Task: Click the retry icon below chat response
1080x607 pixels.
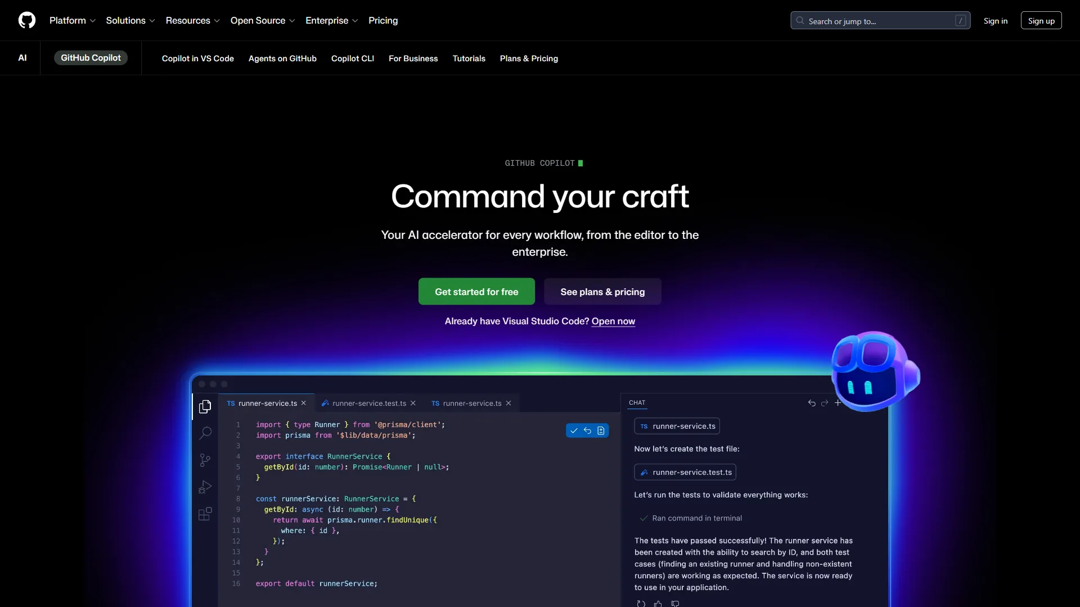Action: pos(641,604)
